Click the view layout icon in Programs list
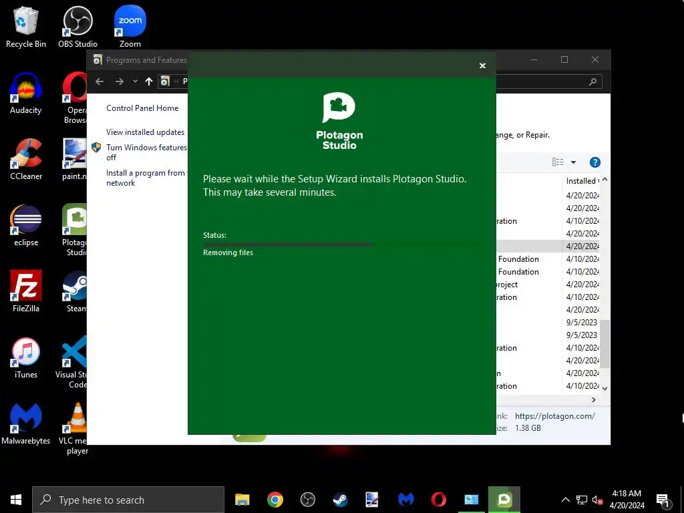 [x=558, y=162]
